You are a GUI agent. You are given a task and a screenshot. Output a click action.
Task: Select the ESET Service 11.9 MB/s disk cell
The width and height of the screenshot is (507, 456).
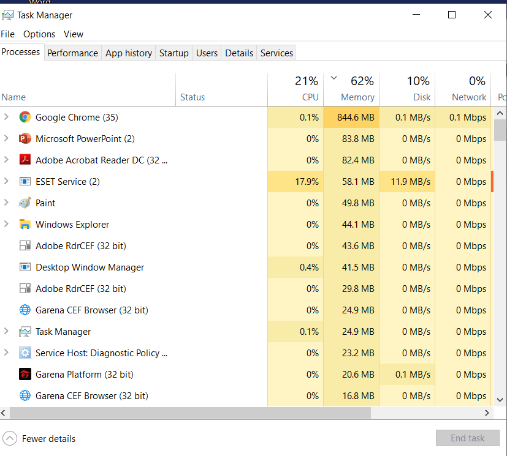pos(408,181)
